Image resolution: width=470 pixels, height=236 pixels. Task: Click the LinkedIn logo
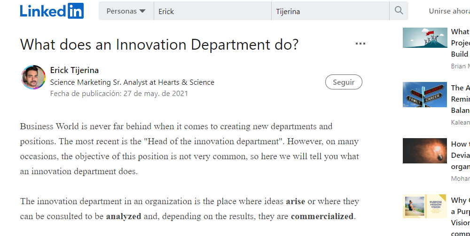[52, 11]
